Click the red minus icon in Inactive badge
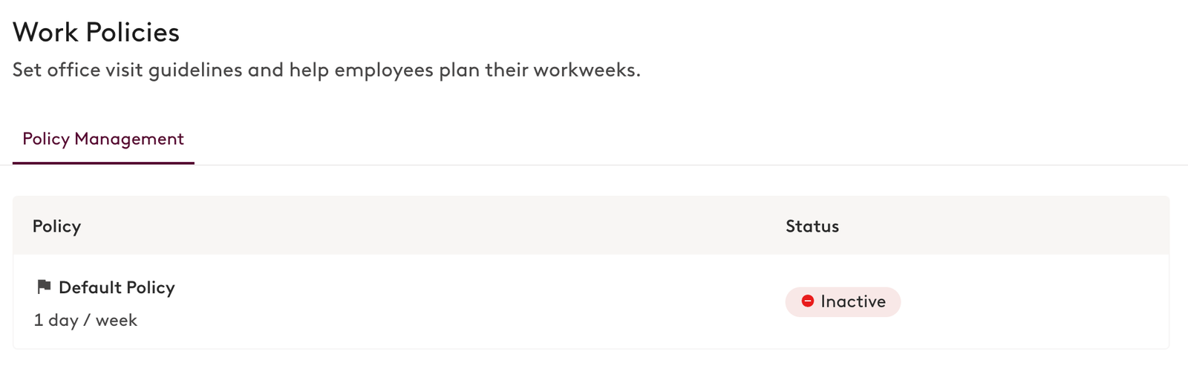Screen dimensions: 1188x369 click(808, 301)
